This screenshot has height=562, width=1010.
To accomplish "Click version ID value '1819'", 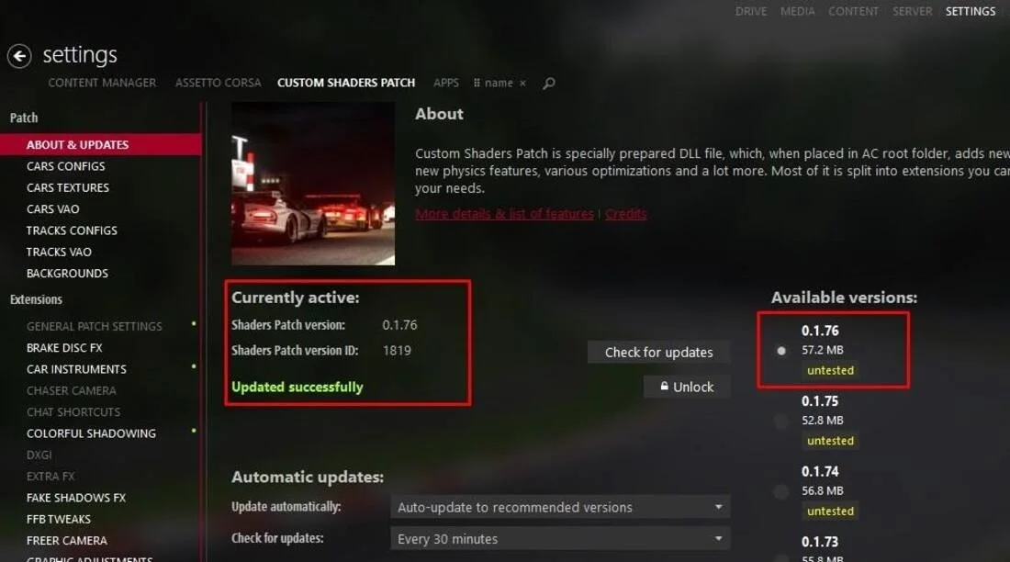I will 396,351.
